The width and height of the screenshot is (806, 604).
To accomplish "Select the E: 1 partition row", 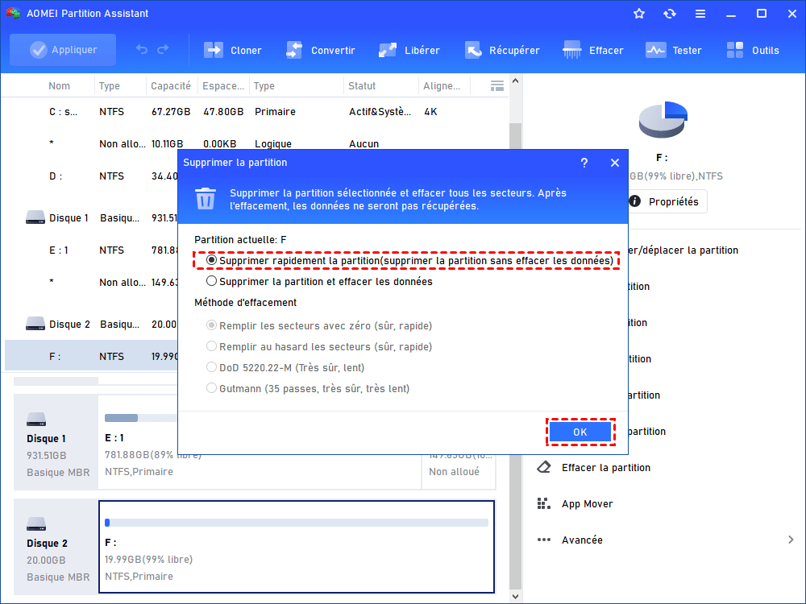I will click(x=92, y=250).
